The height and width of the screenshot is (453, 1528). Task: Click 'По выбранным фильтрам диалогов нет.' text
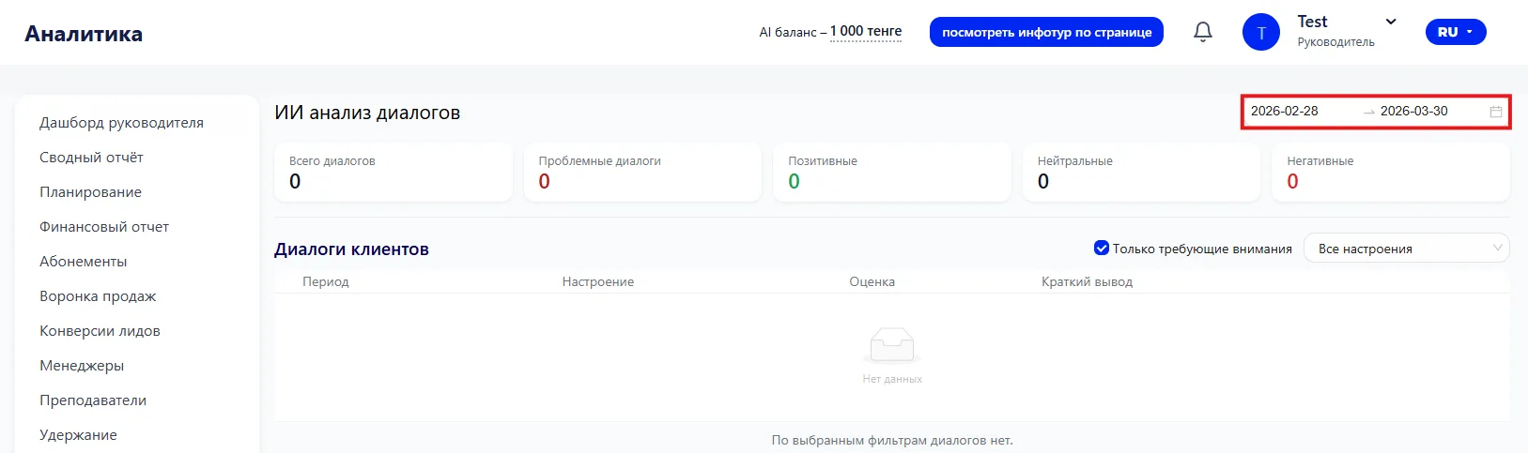click(892, 440)
